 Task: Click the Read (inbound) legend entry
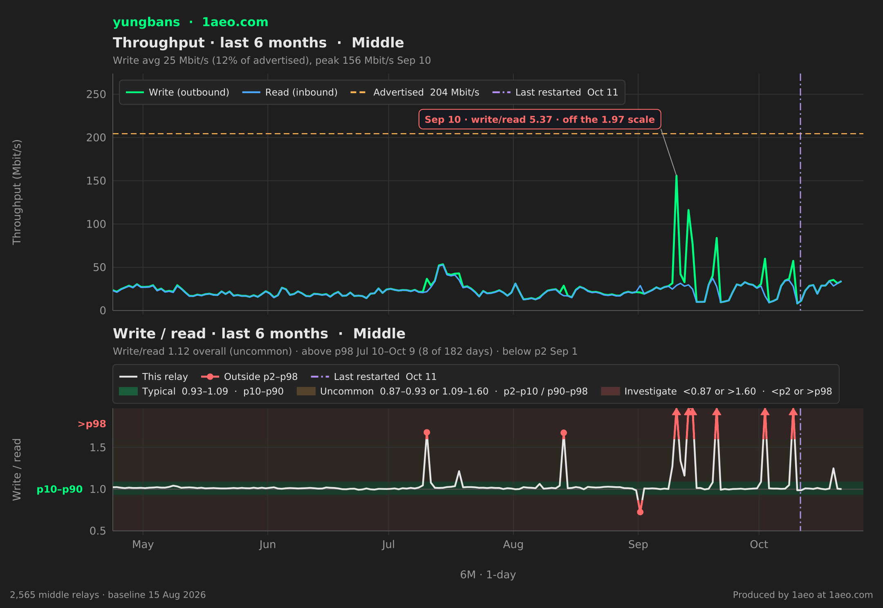click(x=290, y=92)
